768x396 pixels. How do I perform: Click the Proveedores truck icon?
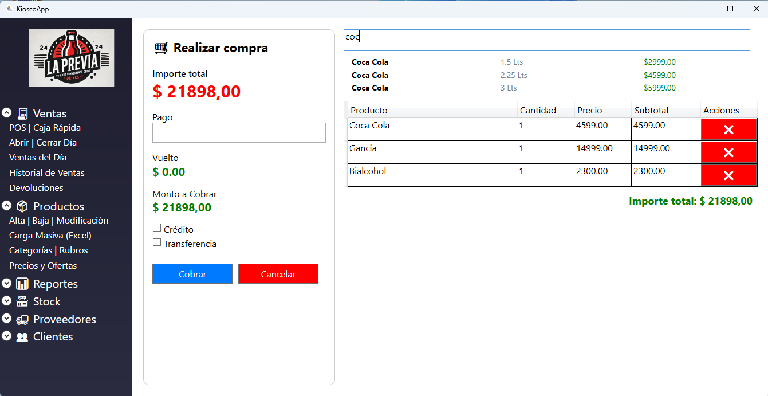(x=22, y=319)
